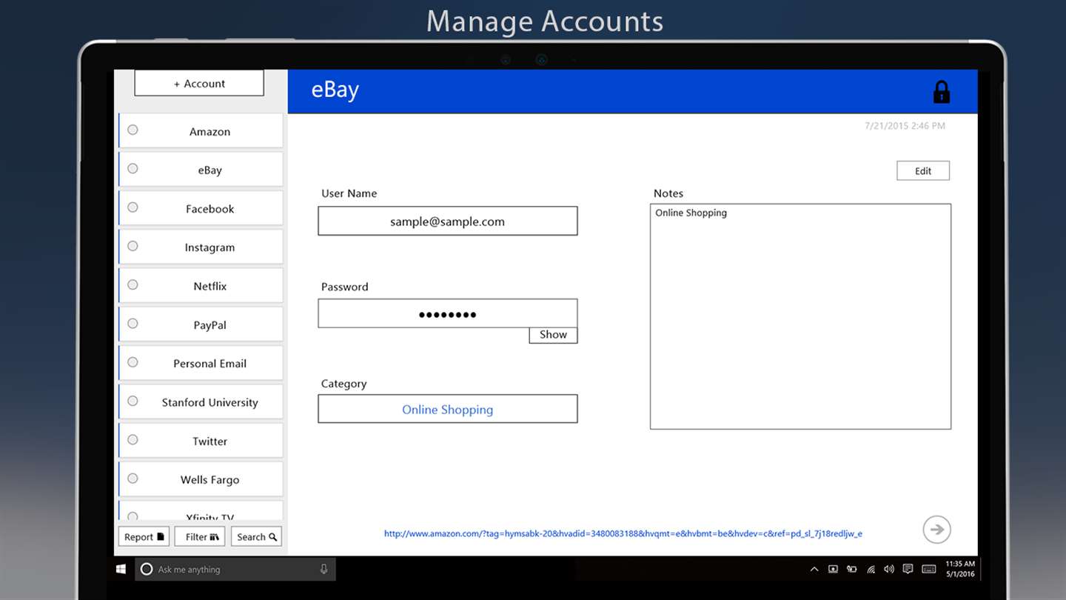1066x600 pixels.
Task: Click the volume icon in system tray
Action: [889, 569]
